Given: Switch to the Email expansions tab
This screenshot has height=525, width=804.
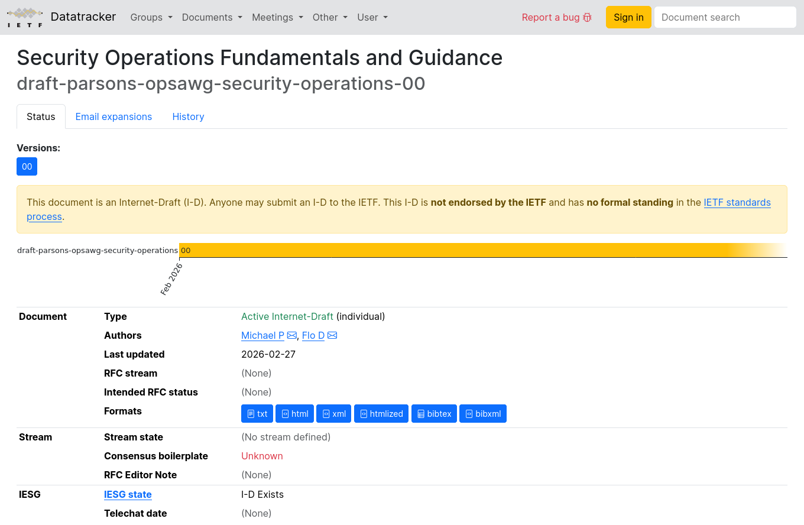Looking at the screenshot, I should point(114,116).
